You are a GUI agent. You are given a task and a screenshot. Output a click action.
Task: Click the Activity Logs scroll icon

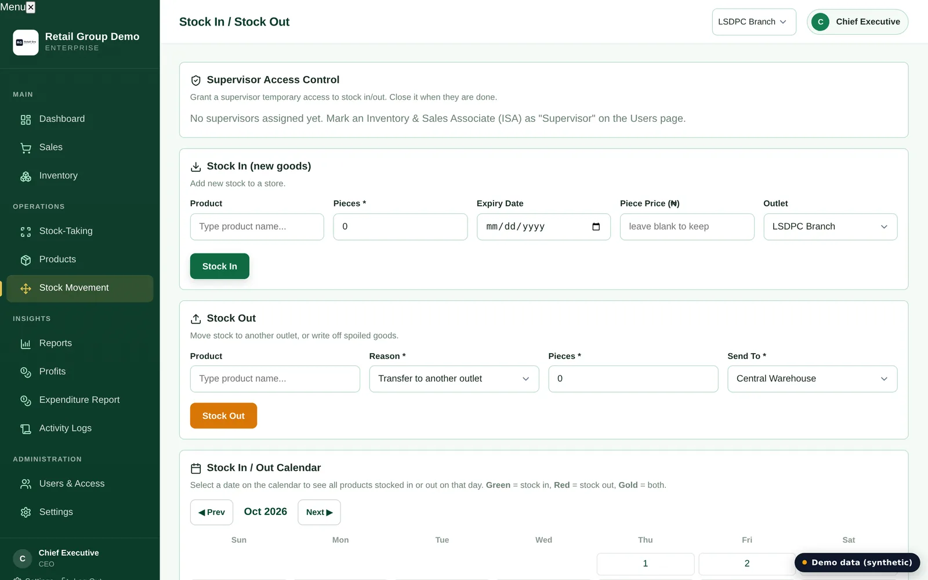[26, 429]
